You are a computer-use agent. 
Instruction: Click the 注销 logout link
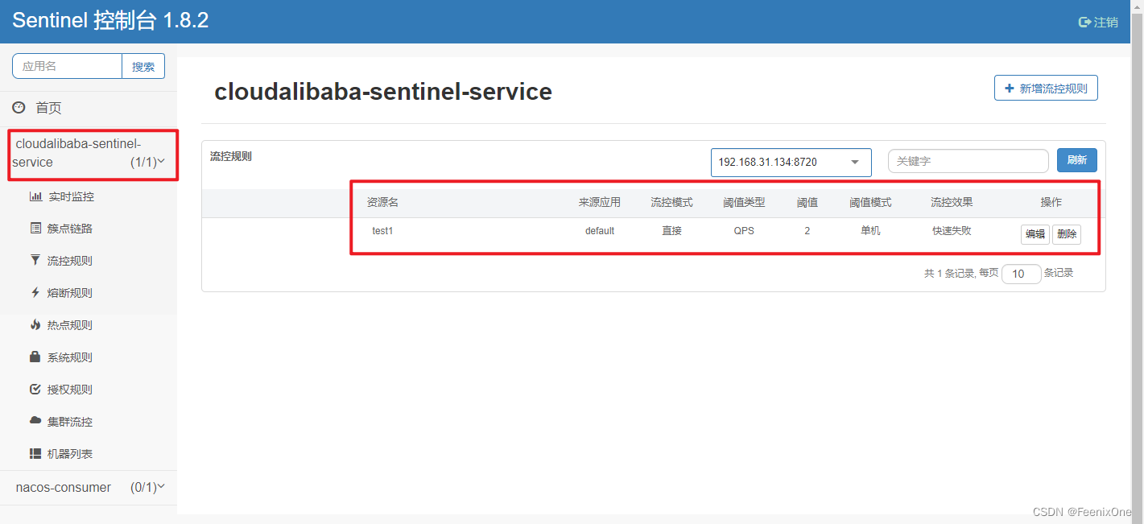(x=1105, y=23)
